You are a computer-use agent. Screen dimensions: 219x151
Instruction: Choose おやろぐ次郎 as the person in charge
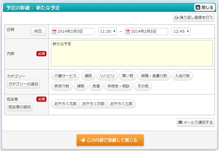(93, 104)
